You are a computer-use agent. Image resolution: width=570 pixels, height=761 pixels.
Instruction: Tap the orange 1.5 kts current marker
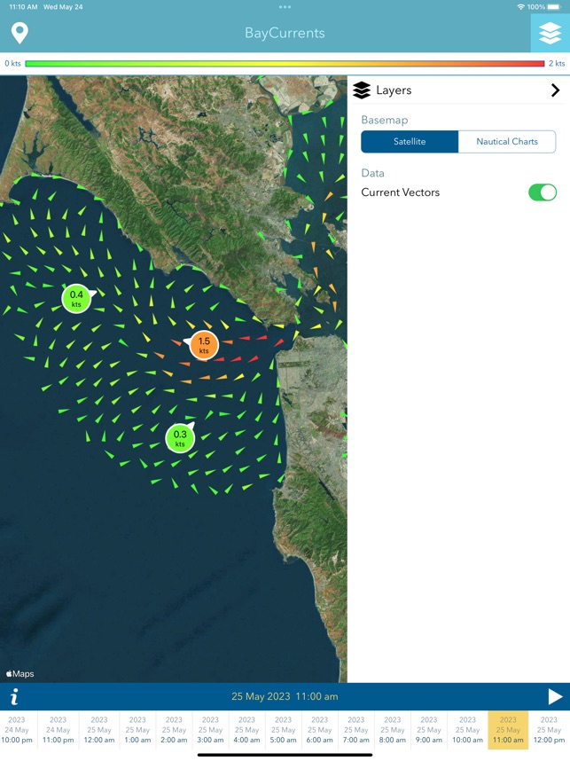[204, 345]
